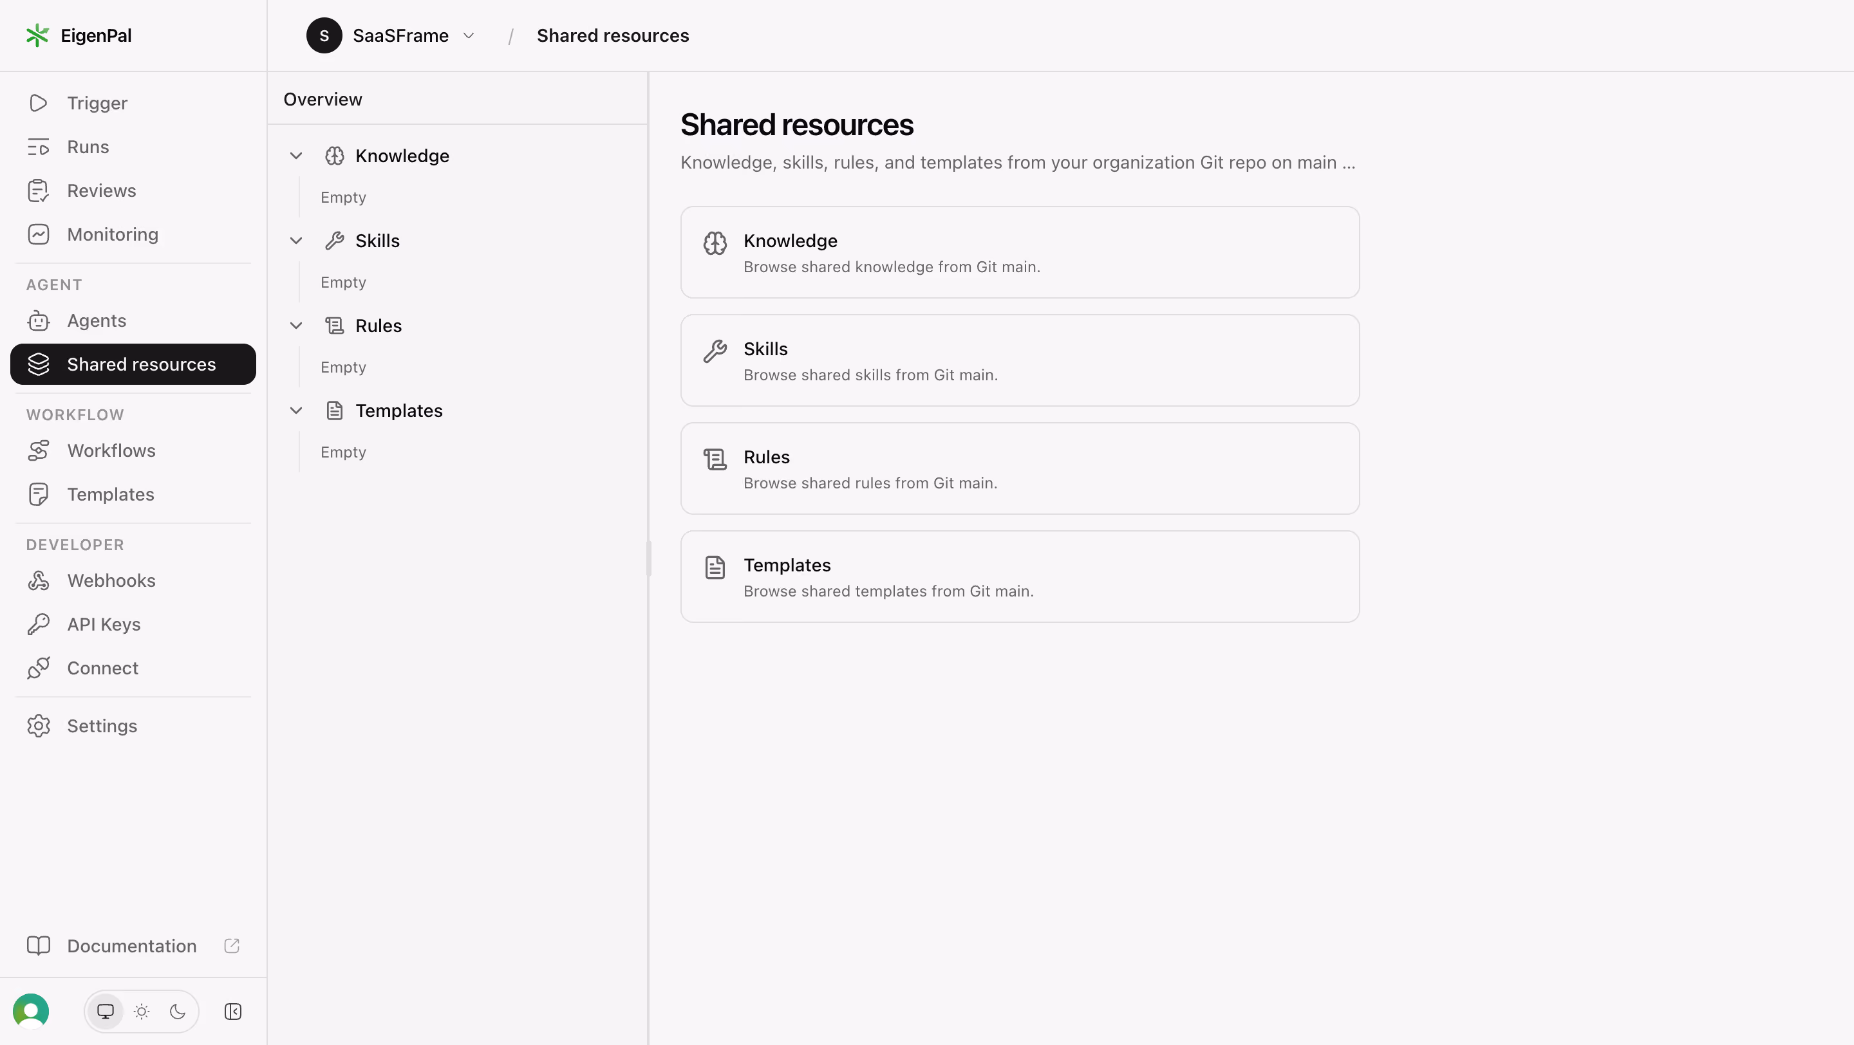Collapse the Rules tree section
Screen dimensions: 1854x1045
pyautogui.click(x=296, y=326)
